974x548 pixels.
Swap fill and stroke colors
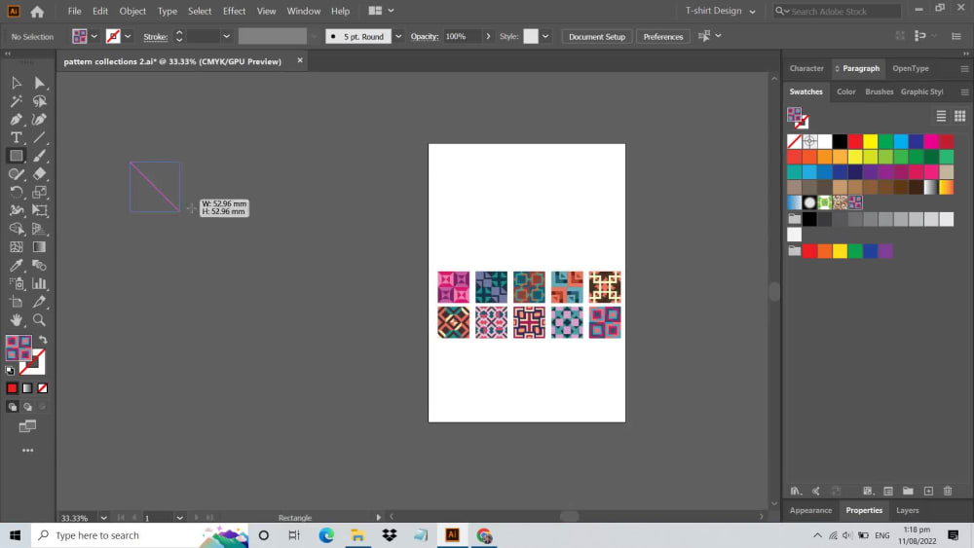(43, 340)
